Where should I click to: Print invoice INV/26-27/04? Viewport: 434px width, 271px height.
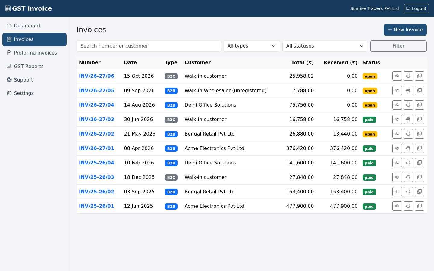[x=408, y=105]
